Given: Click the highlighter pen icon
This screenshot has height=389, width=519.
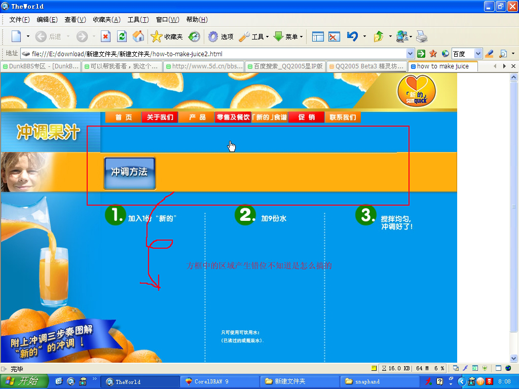Looking at the screenshot, I should [x=489, y=54].
